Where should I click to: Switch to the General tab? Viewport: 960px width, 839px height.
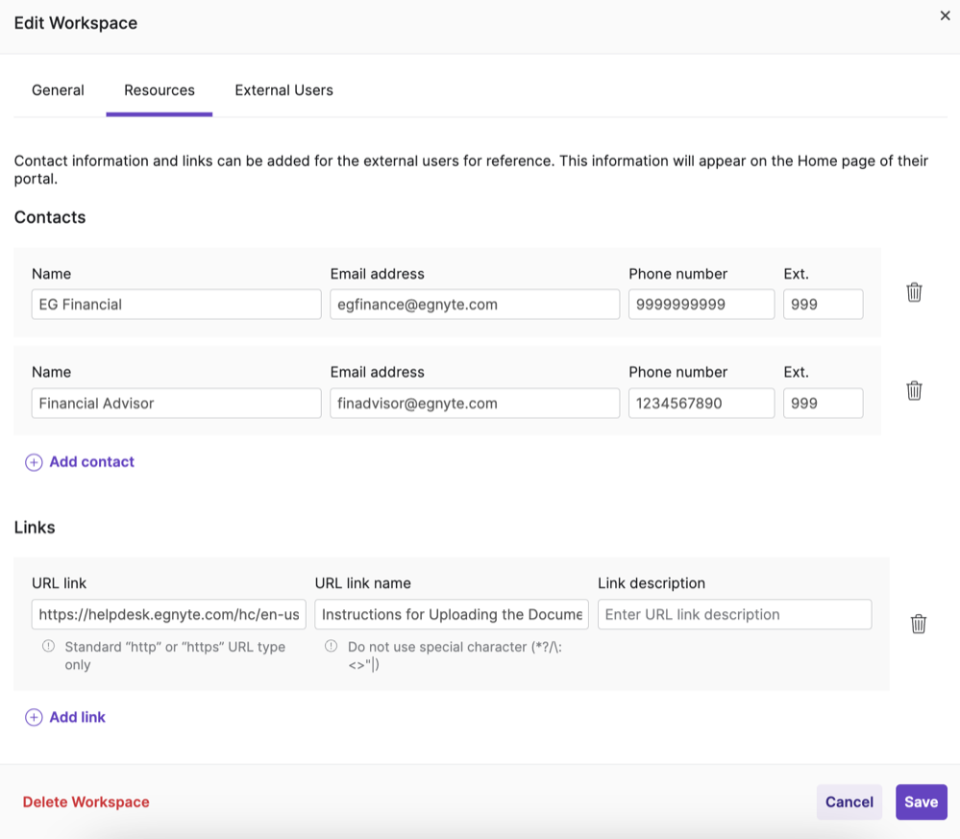59,90
